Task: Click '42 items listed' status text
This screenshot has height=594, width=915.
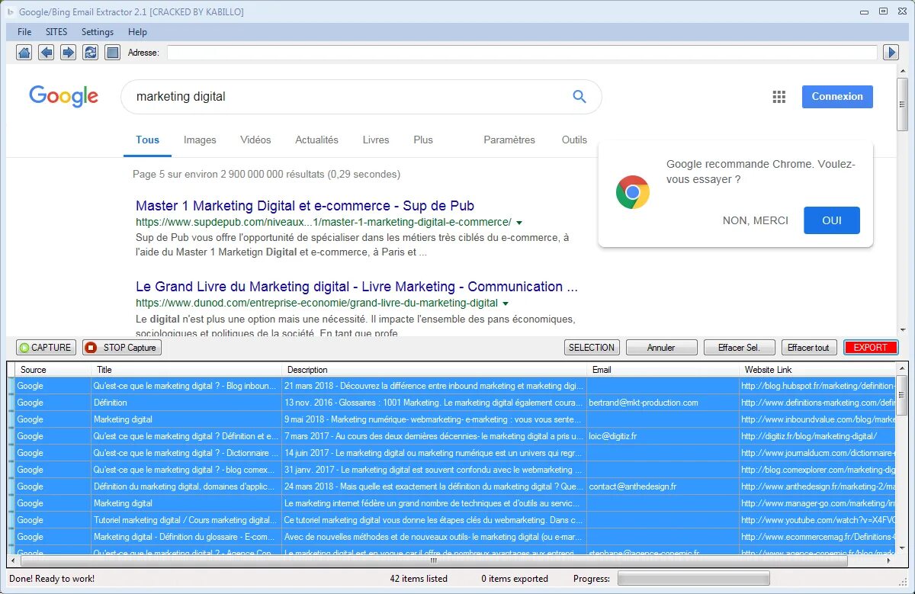Action: pos(419,579)
